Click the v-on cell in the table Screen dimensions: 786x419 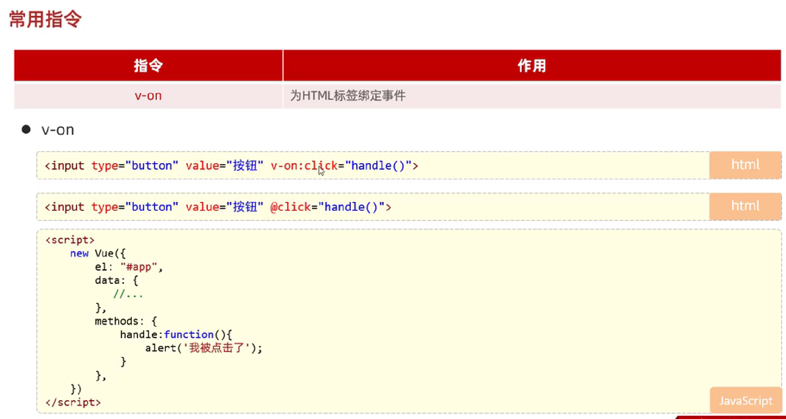(148, 96)
